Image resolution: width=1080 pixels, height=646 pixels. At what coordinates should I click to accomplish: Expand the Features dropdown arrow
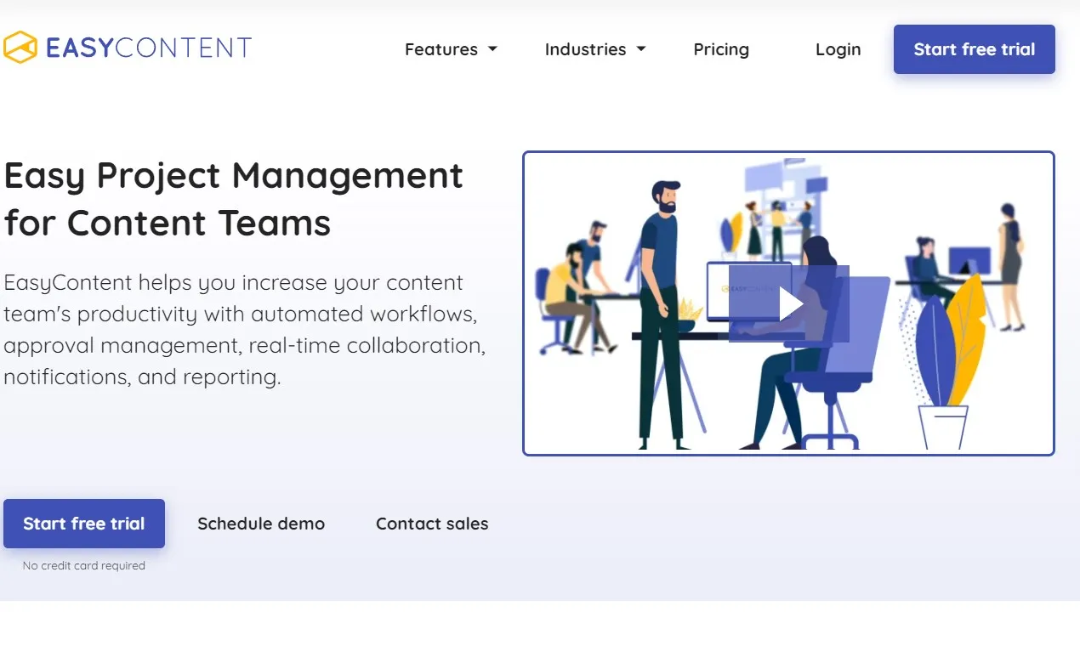[x=492, y=49]
